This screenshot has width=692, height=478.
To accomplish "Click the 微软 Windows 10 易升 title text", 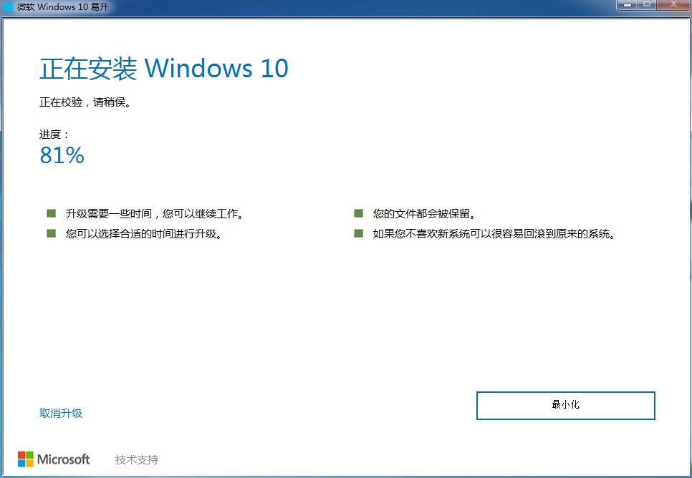I will click(x=62, y=6).
